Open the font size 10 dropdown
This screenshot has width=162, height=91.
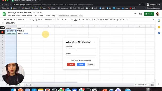click(x=60, y=20)
